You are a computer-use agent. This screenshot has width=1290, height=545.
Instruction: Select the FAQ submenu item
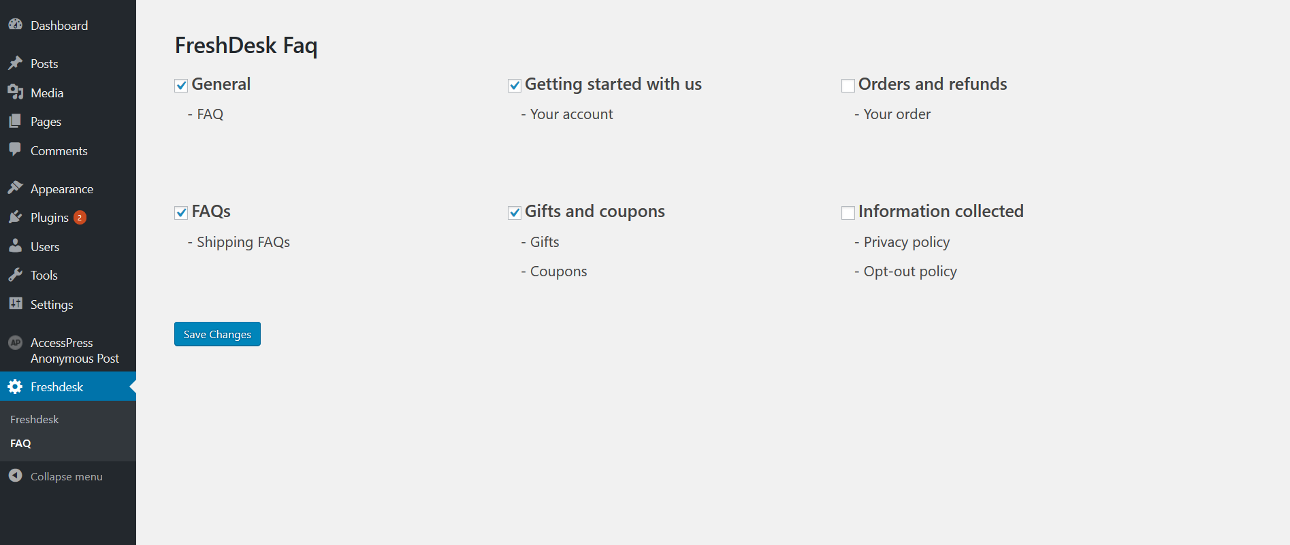[x=21, y=443]
